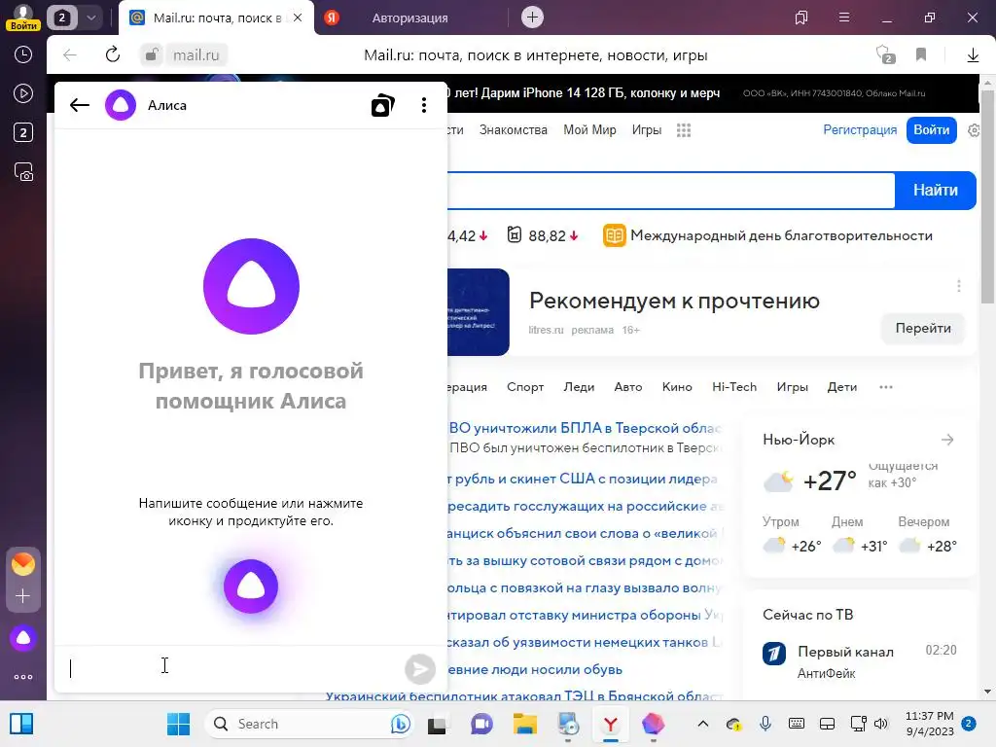Open the video player icon in sidebar
This screenshot has height=747, width=996.
[x=23, y=93]
